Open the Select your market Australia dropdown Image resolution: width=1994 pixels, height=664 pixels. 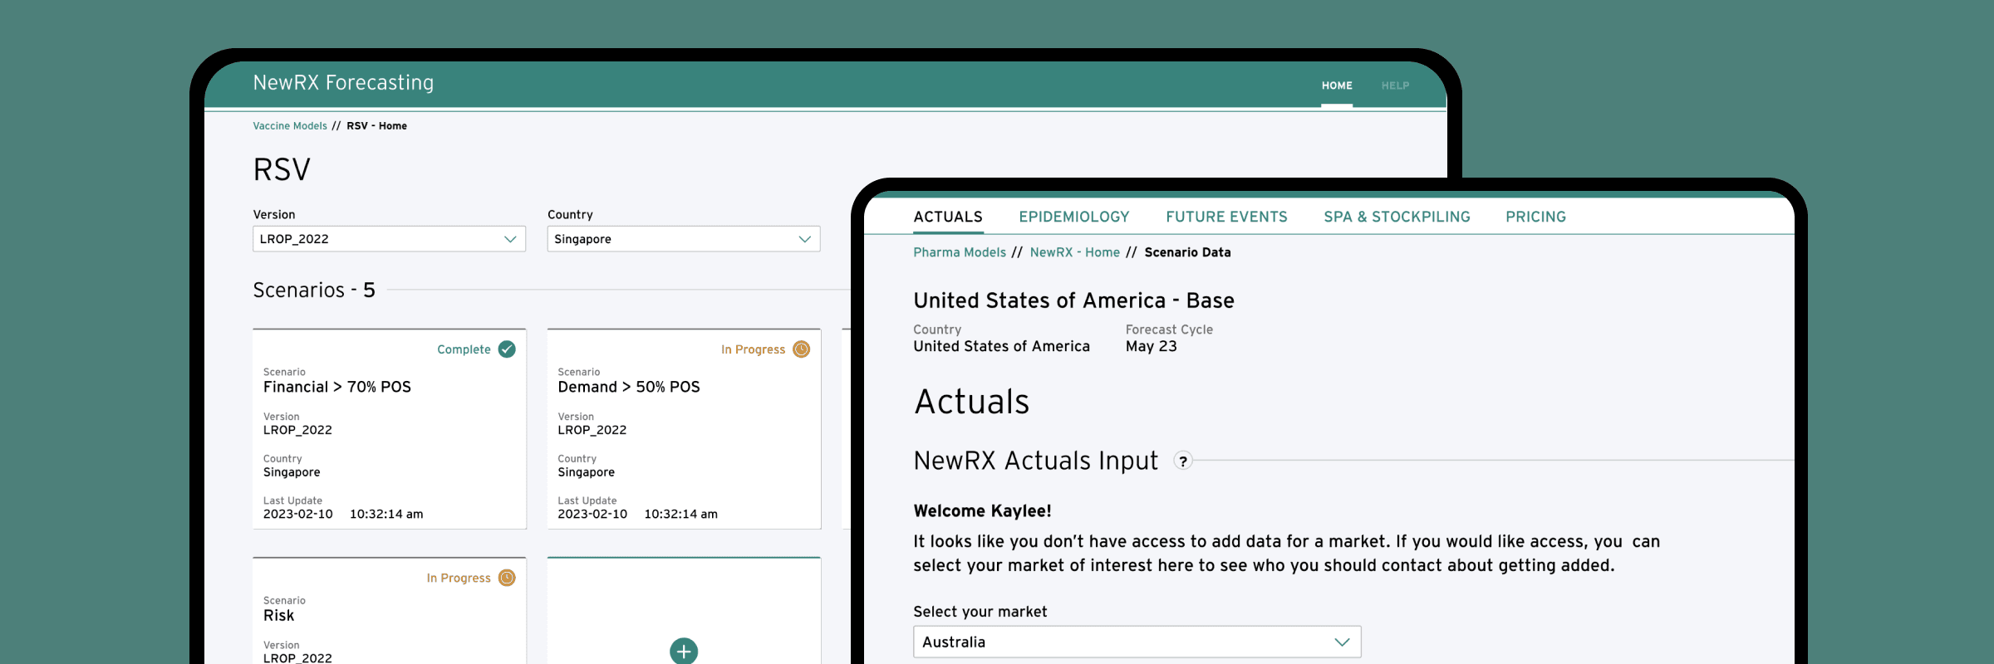1137,642
